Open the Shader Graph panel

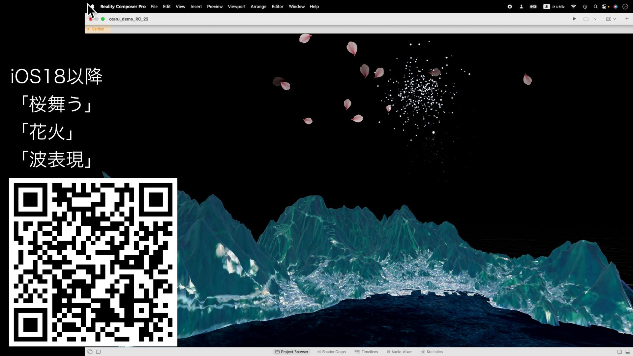(x=331, y=352)
